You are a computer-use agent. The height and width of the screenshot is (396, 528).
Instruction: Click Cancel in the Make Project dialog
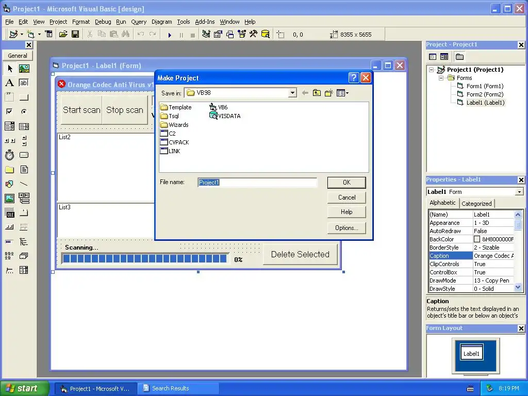[346, 197]
